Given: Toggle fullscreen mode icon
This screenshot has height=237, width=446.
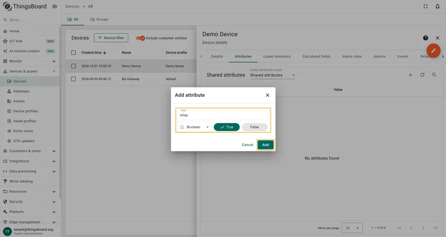Looking at the screenshot, I should click(x=425, y=6).
